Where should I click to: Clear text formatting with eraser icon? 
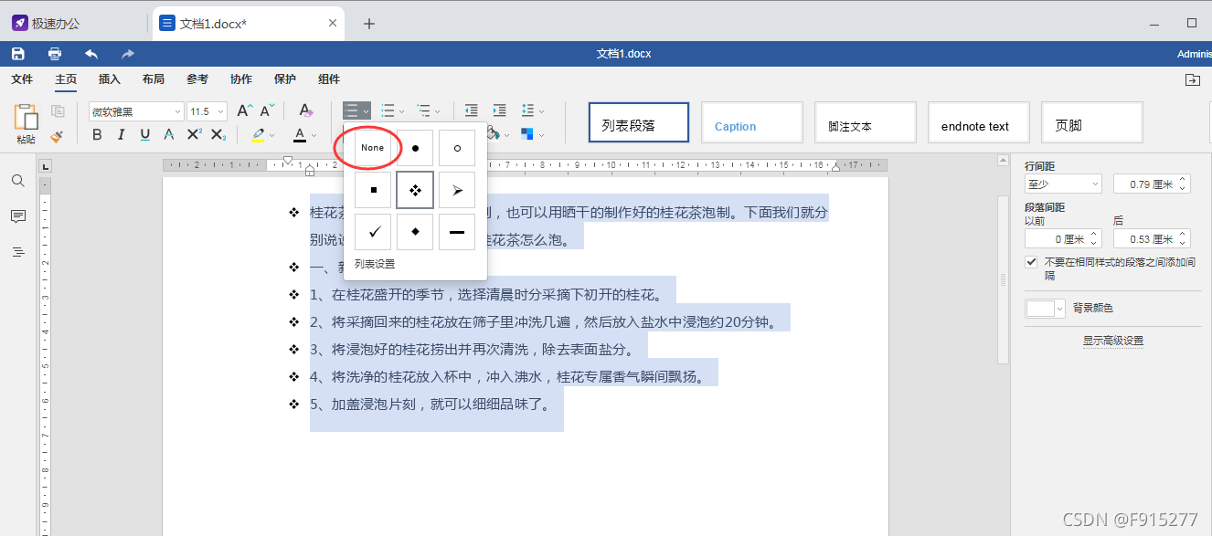pos(306,111)
